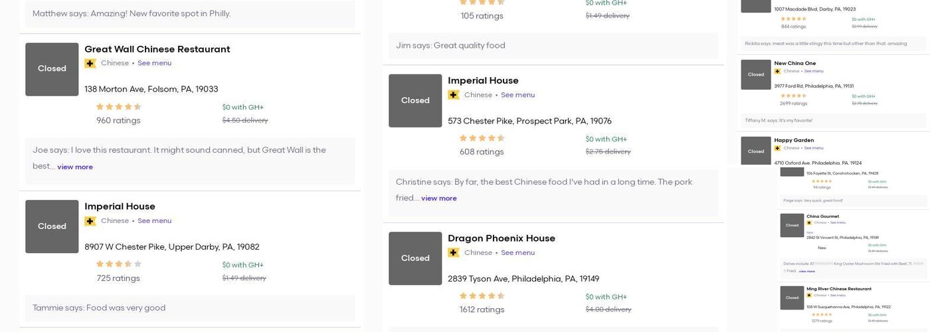Open the Ming River Chinese Restaurant title
This screenshot has height=332, width=930.
point(838,289)
